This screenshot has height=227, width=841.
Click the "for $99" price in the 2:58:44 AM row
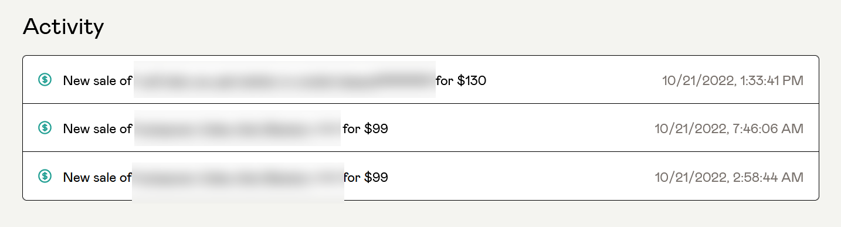pos(366,176)
